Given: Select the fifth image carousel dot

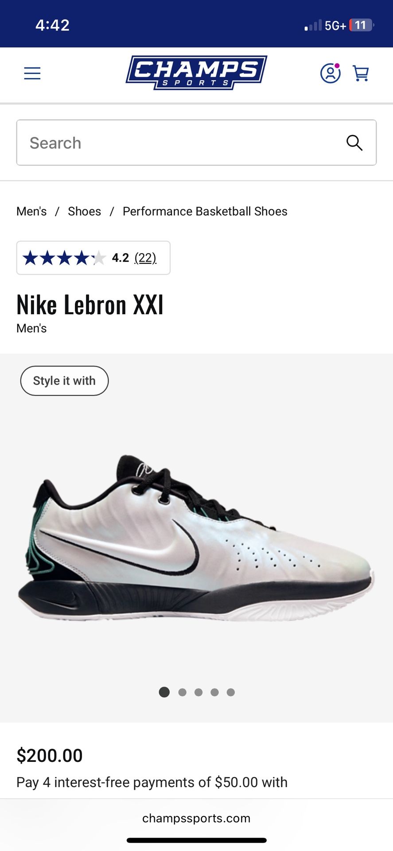Looking at the screenshot, I should tap(230, 692).
